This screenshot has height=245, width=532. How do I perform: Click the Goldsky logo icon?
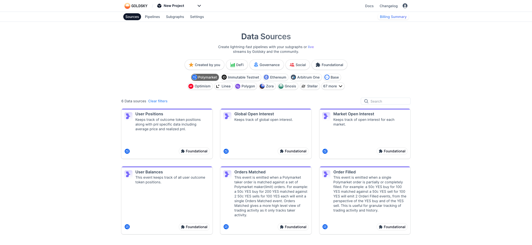(x=127, y=6)
